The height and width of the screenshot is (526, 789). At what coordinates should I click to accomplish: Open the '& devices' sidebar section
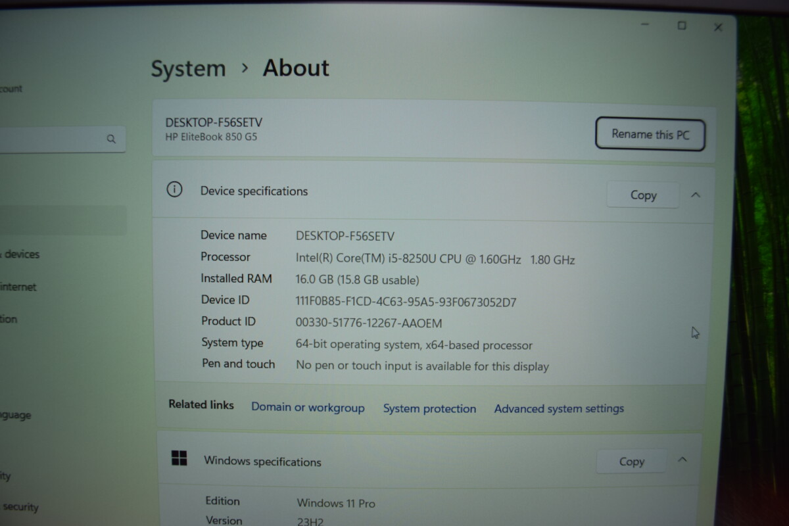click(x=20, y=254)
